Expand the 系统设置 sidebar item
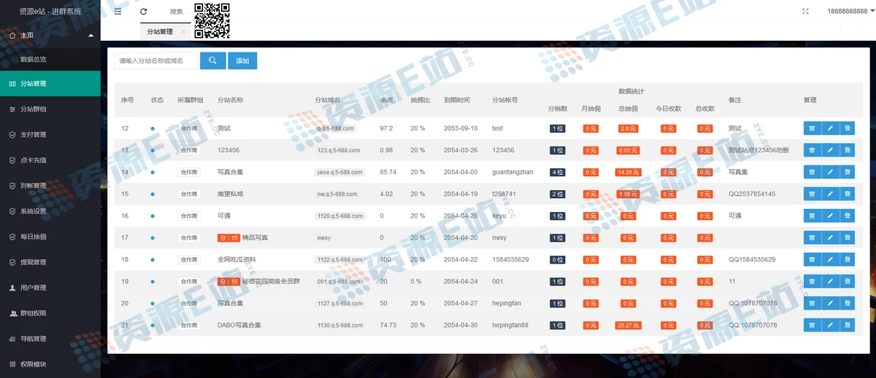This screenshot has width=876, height=378. coord(34,211)
